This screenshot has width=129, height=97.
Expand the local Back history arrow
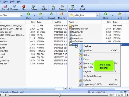[35, 16]
